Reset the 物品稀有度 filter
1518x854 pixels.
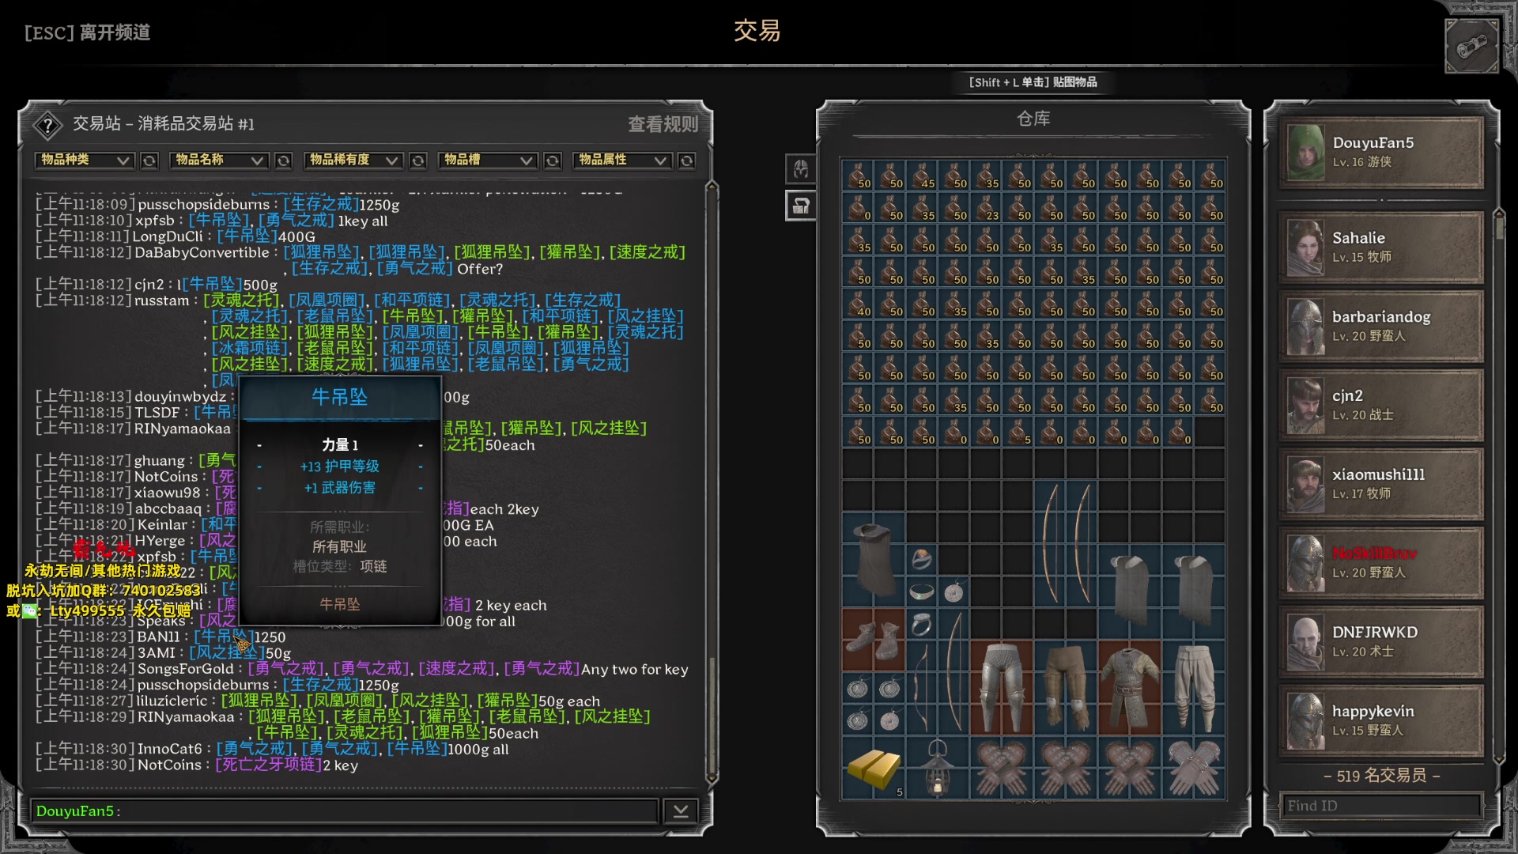click(418, 161)
